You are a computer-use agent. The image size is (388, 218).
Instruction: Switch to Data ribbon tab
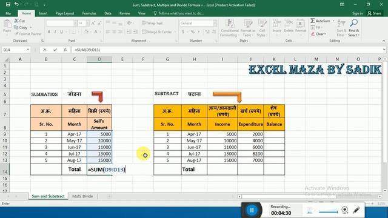click(x=108, y=13)
